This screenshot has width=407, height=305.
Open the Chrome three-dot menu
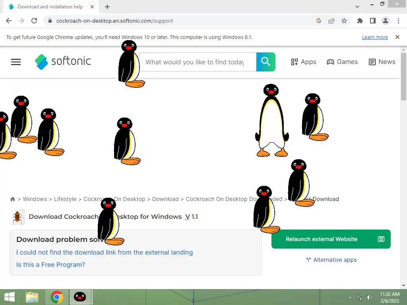398,21
